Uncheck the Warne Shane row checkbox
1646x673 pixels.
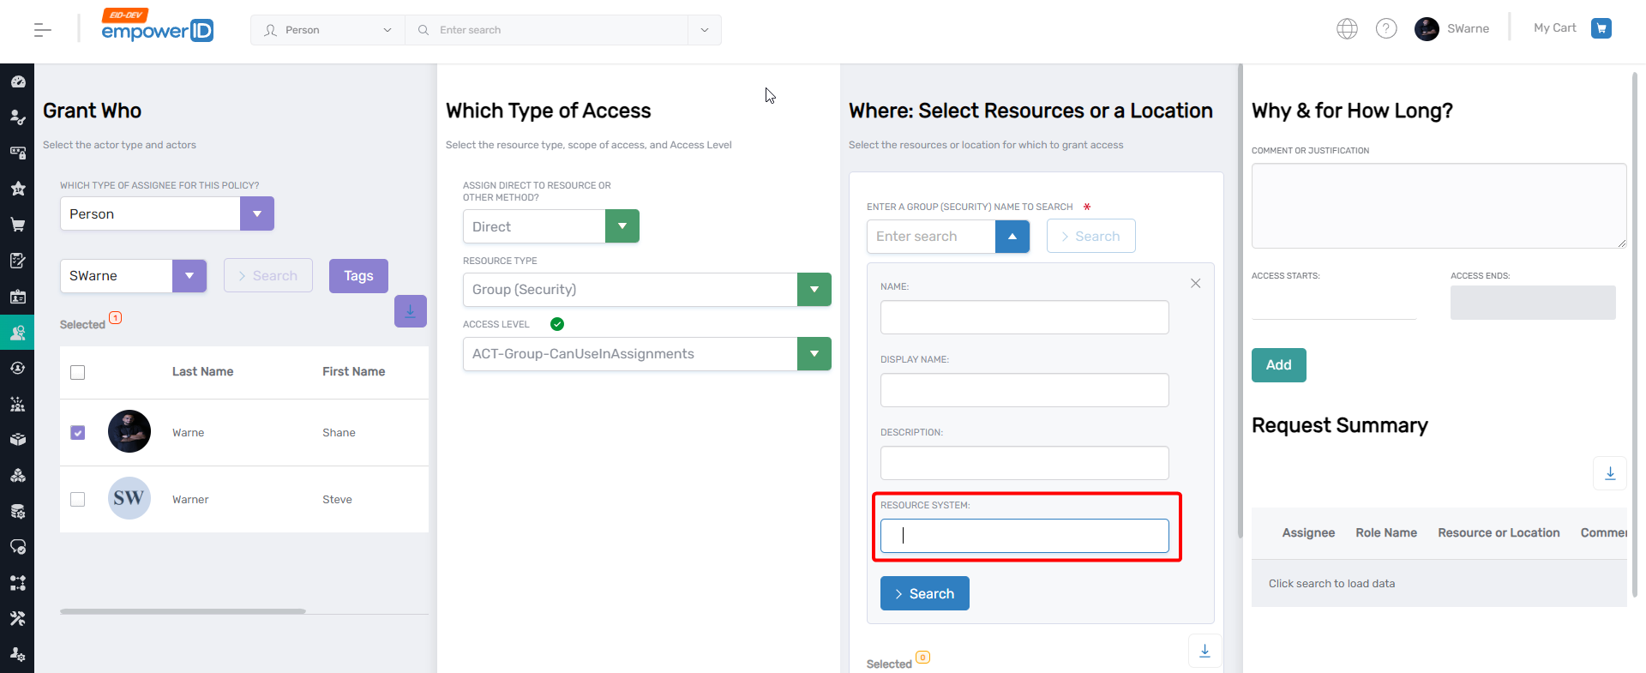pyautogui.click(x=78, y=433)
